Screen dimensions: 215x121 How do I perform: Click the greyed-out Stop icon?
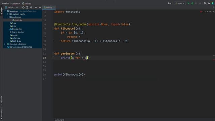[200, 3]
